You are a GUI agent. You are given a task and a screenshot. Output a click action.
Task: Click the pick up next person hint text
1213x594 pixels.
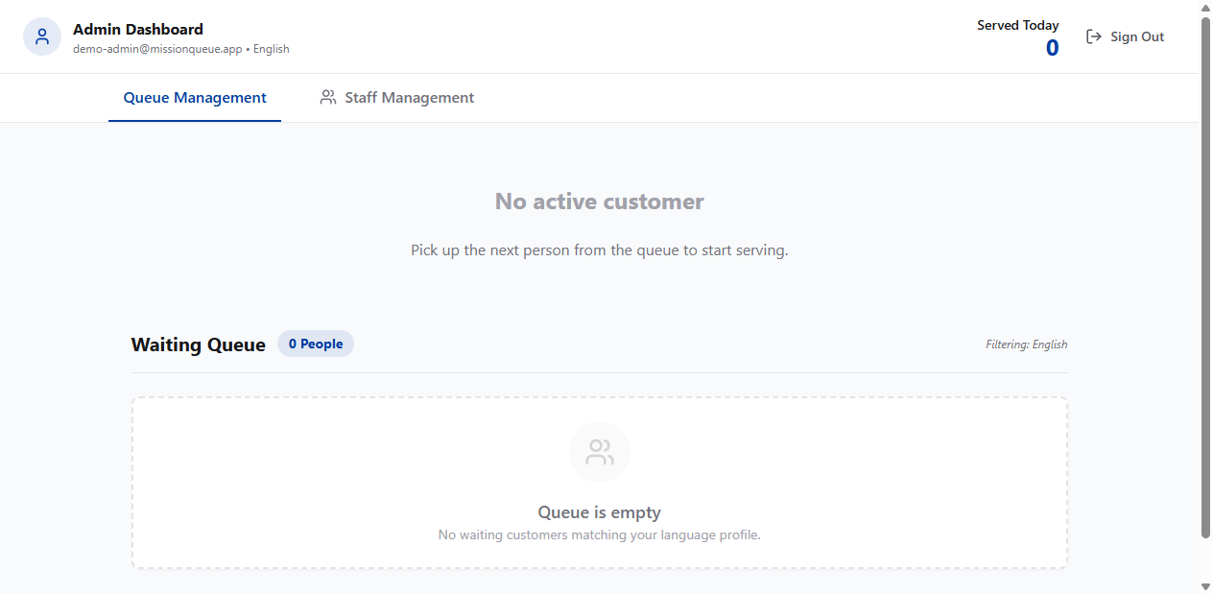(x=599, y=250)
